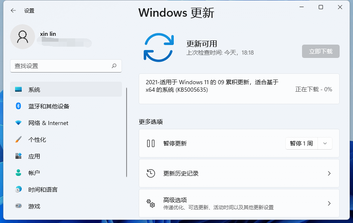Minimize the Settings window
Screen dimensions: 353x223
click(x=302, y=7)
